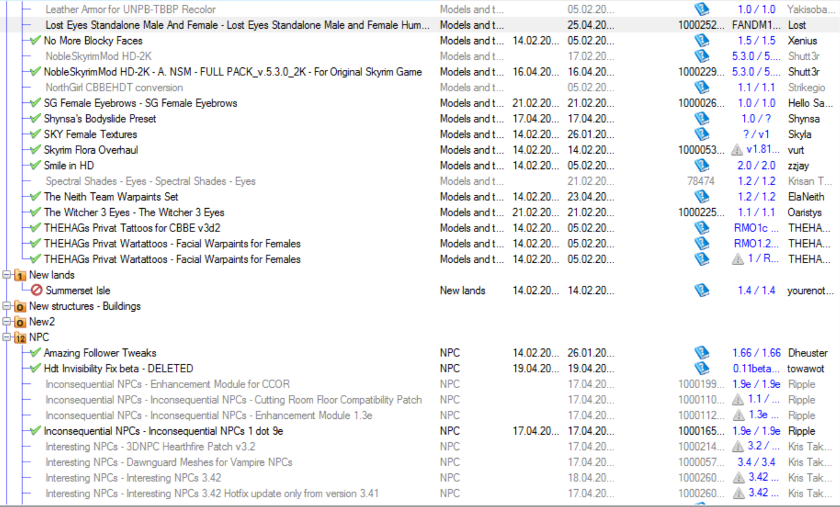Click version link 1.66 / 1.66 for Amazing Follower Tweaks
The width and height of the screenshot is (840, 507).
(756, 353)
